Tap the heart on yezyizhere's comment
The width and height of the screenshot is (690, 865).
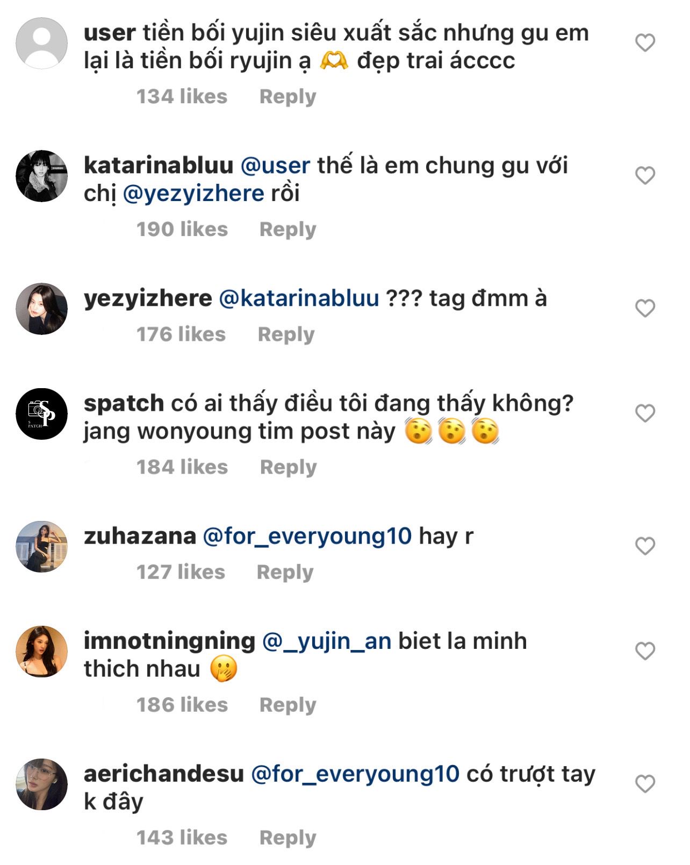[x=645, y=309]
